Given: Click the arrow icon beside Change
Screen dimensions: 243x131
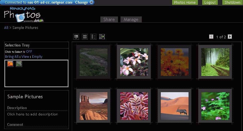Looking at the screenshot, I should point(91,2).
